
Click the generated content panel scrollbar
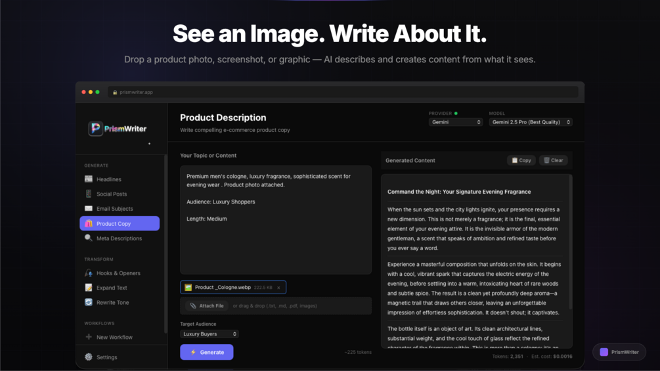tap(570, 242)
